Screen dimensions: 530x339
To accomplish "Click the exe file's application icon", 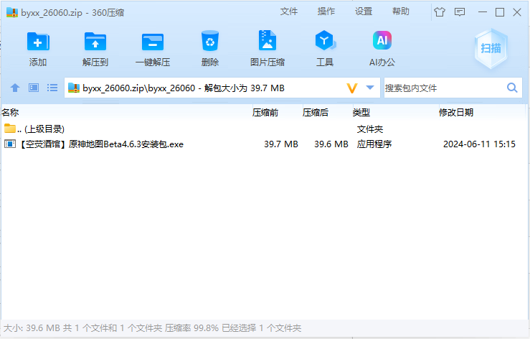I will pos(10,144).
